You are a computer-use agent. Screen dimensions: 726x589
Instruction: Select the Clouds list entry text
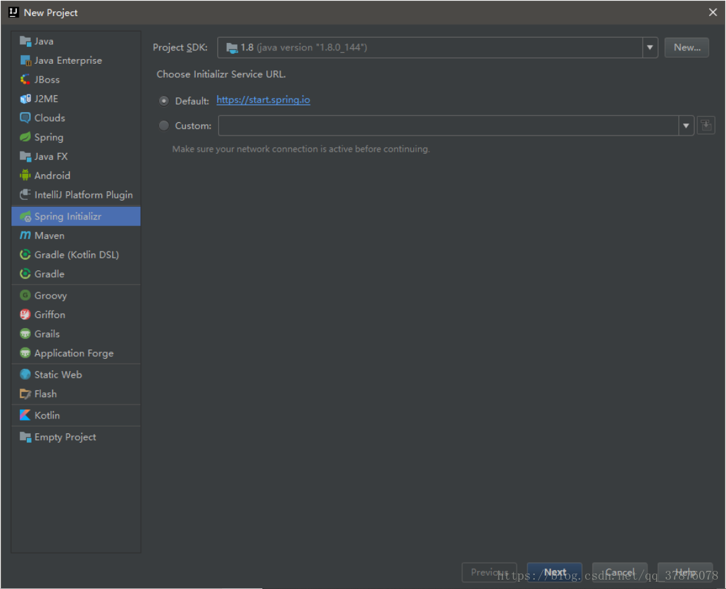coord(50,117)
